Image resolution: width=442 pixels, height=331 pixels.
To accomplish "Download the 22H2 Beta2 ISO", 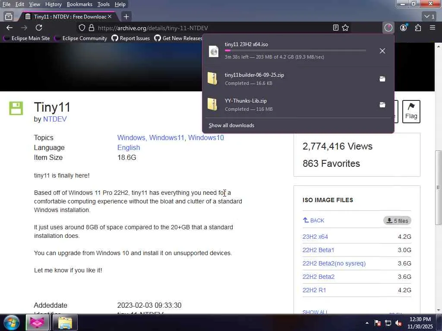I will tap(319, 277).
